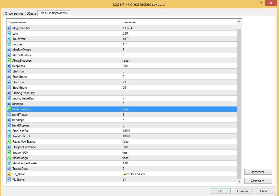Click the Booster value 1.7

[x=125, y=44]
